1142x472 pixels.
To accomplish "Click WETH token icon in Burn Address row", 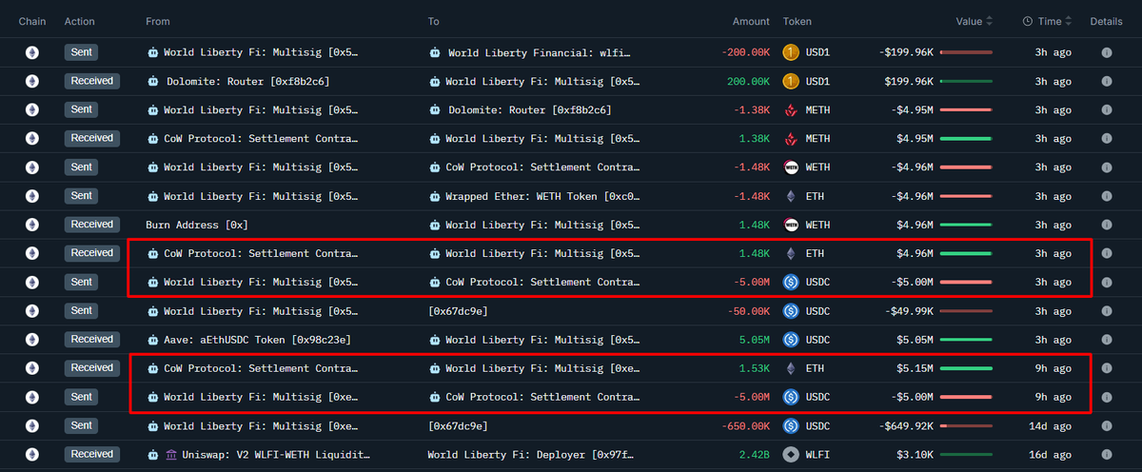I will point(791,226).
